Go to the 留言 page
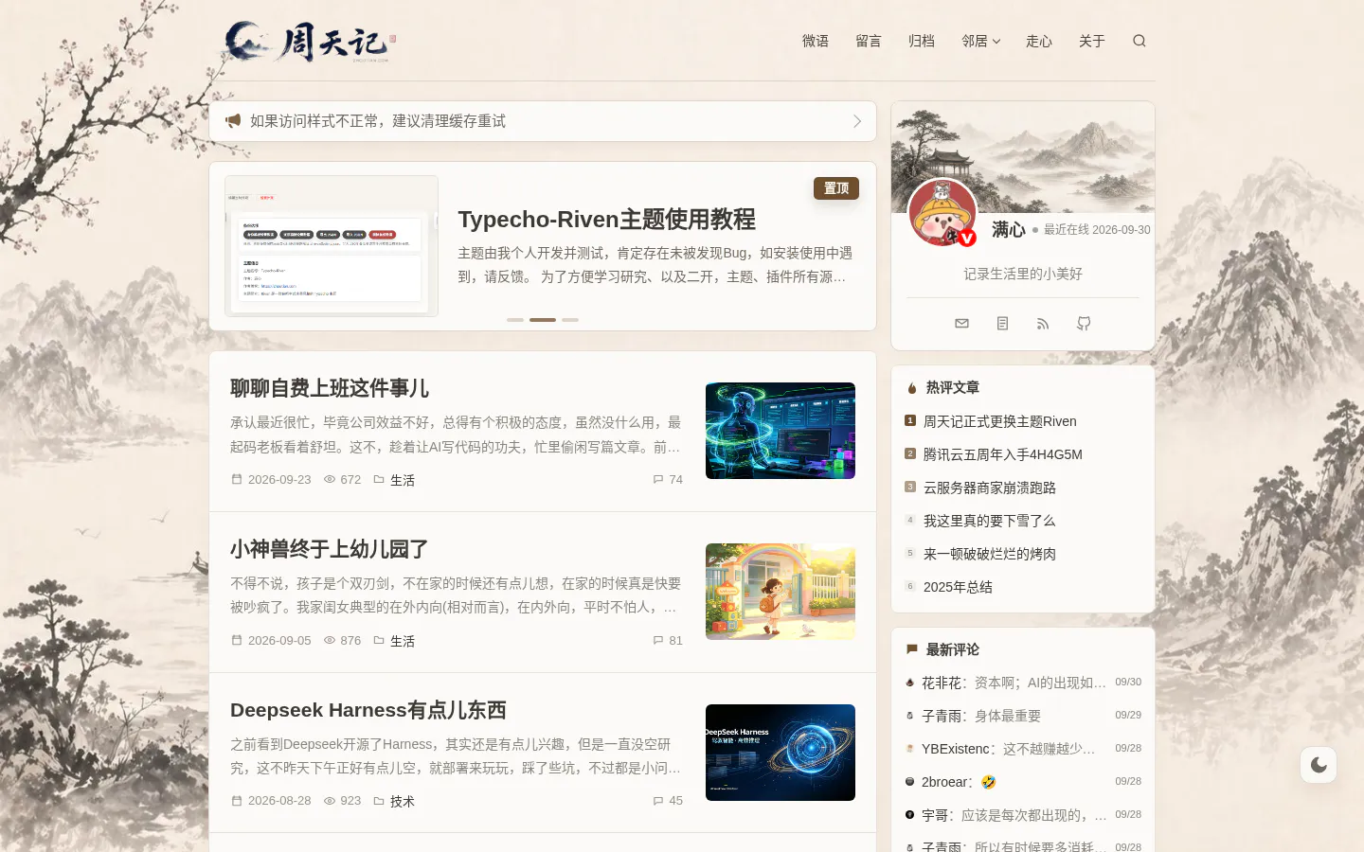The image size is (1364, 852). click(869, 41)
